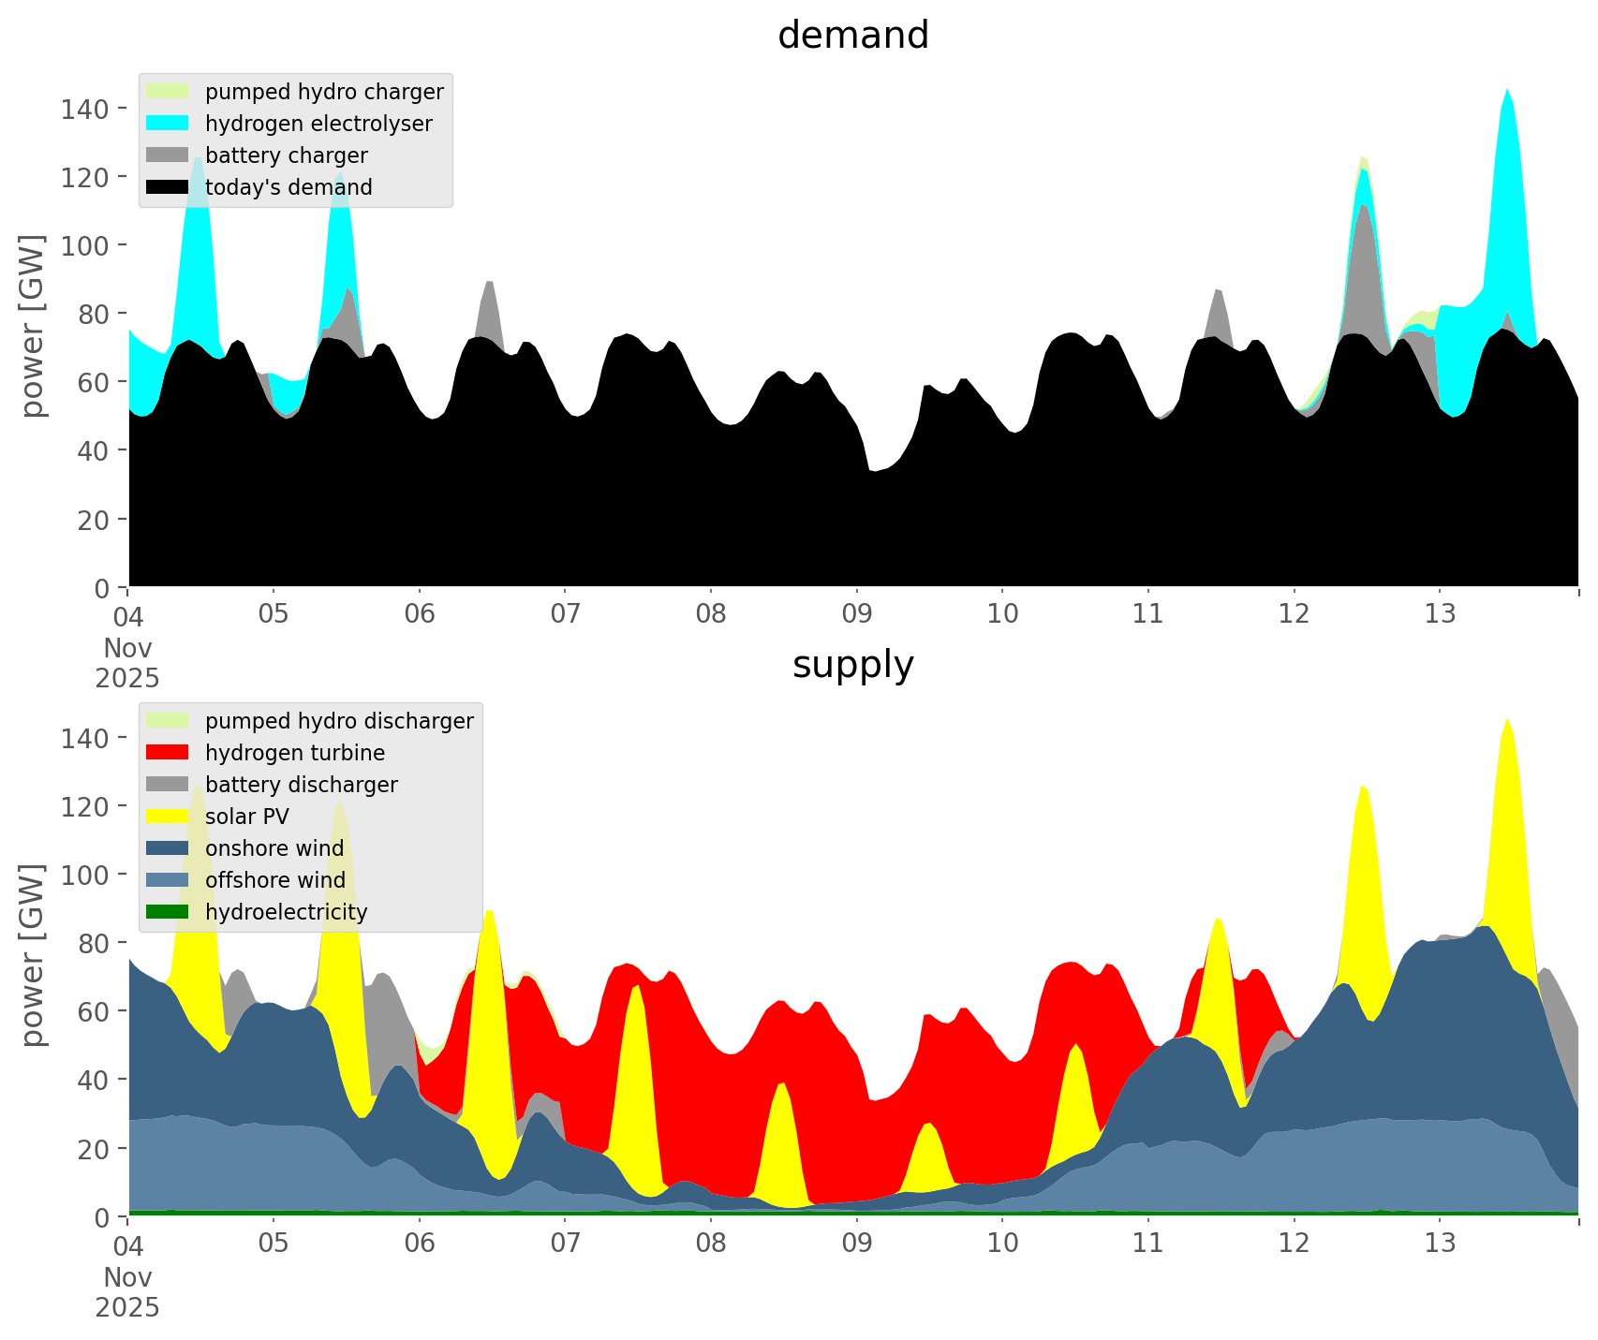Click the pumped hydro charger legend swatch

pyautogui.click(x=168, y=92)
